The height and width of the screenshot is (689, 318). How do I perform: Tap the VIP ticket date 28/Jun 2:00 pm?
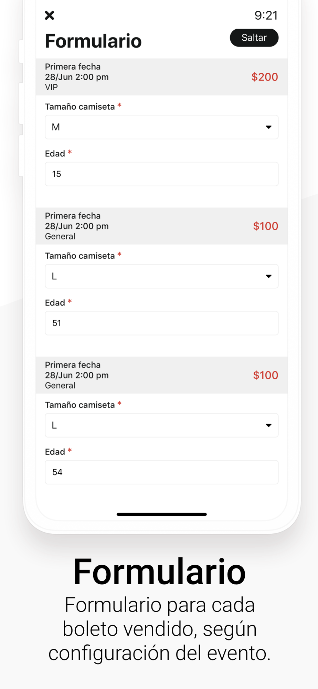click(77, 77)
